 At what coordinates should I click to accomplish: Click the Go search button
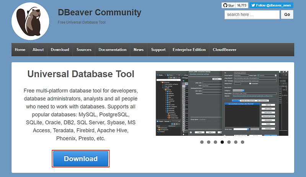287,15
